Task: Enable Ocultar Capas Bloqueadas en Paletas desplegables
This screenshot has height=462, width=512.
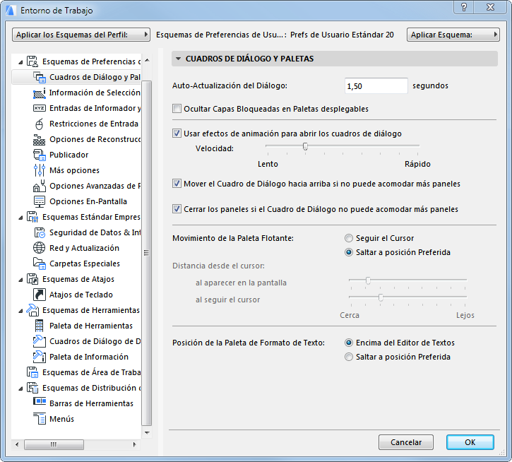Action: click(177, 109)
